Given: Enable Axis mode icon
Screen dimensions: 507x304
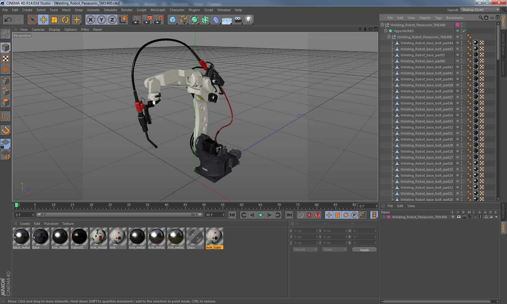Looking at the screenshot, I should point(5,116).
